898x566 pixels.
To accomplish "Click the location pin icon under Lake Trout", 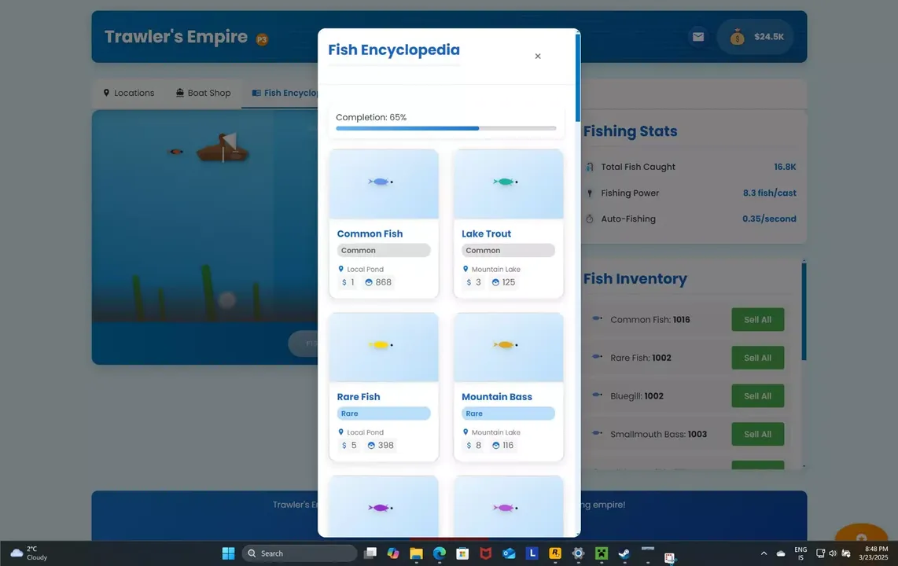I will click(466, 269).
